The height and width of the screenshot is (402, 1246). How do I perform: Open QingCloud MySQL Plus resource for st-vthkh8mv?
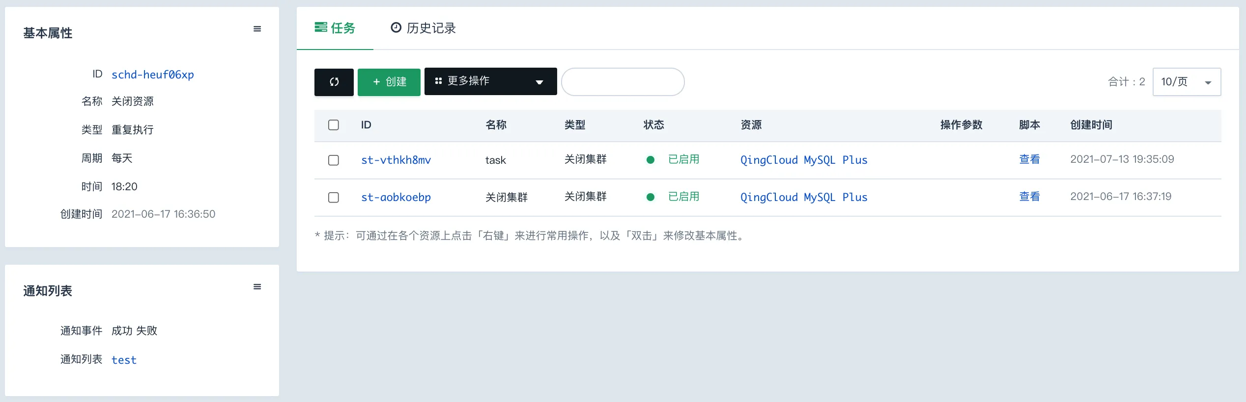pyautogui.click(x=804, y=160)
